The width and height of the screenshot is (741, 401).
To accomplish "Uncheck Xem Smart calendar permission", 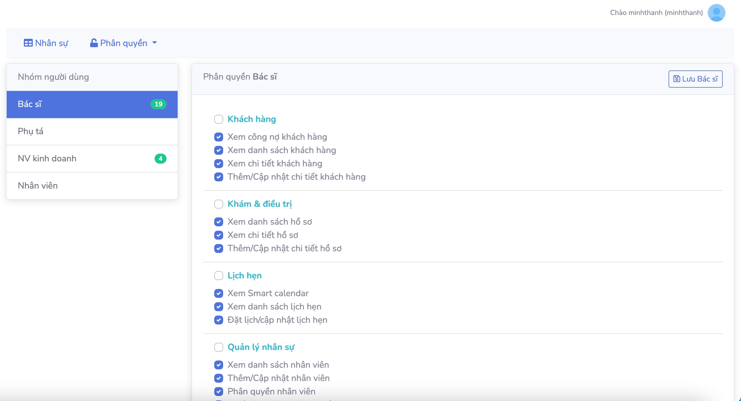I will (219, 293).
